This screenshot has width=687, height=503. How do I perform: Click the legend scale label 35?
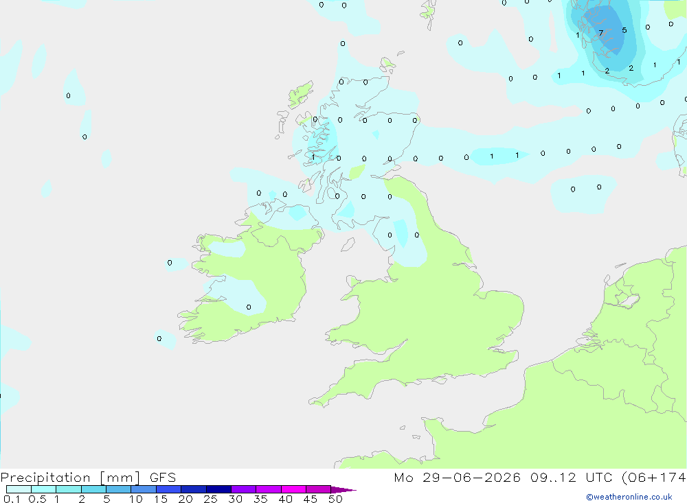pyautogui.click(x=260, y=499)
